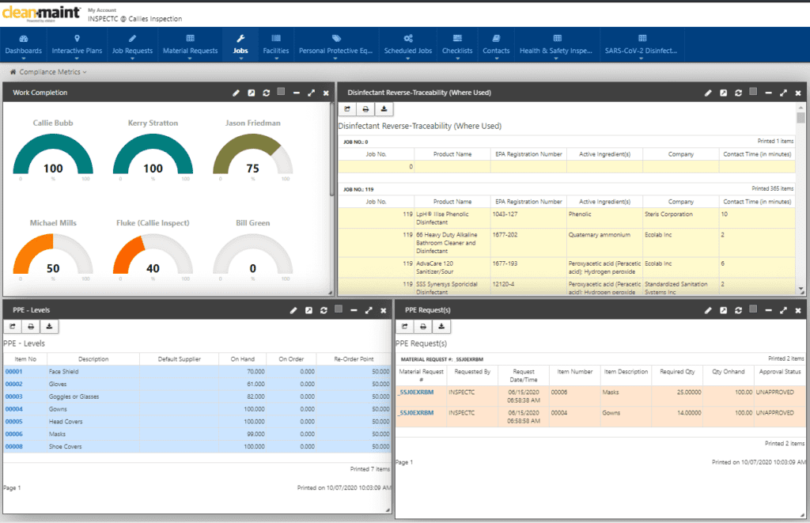
Task: Collapse the Disinfectant Reverse-Traceability widget
Action: 768,93
